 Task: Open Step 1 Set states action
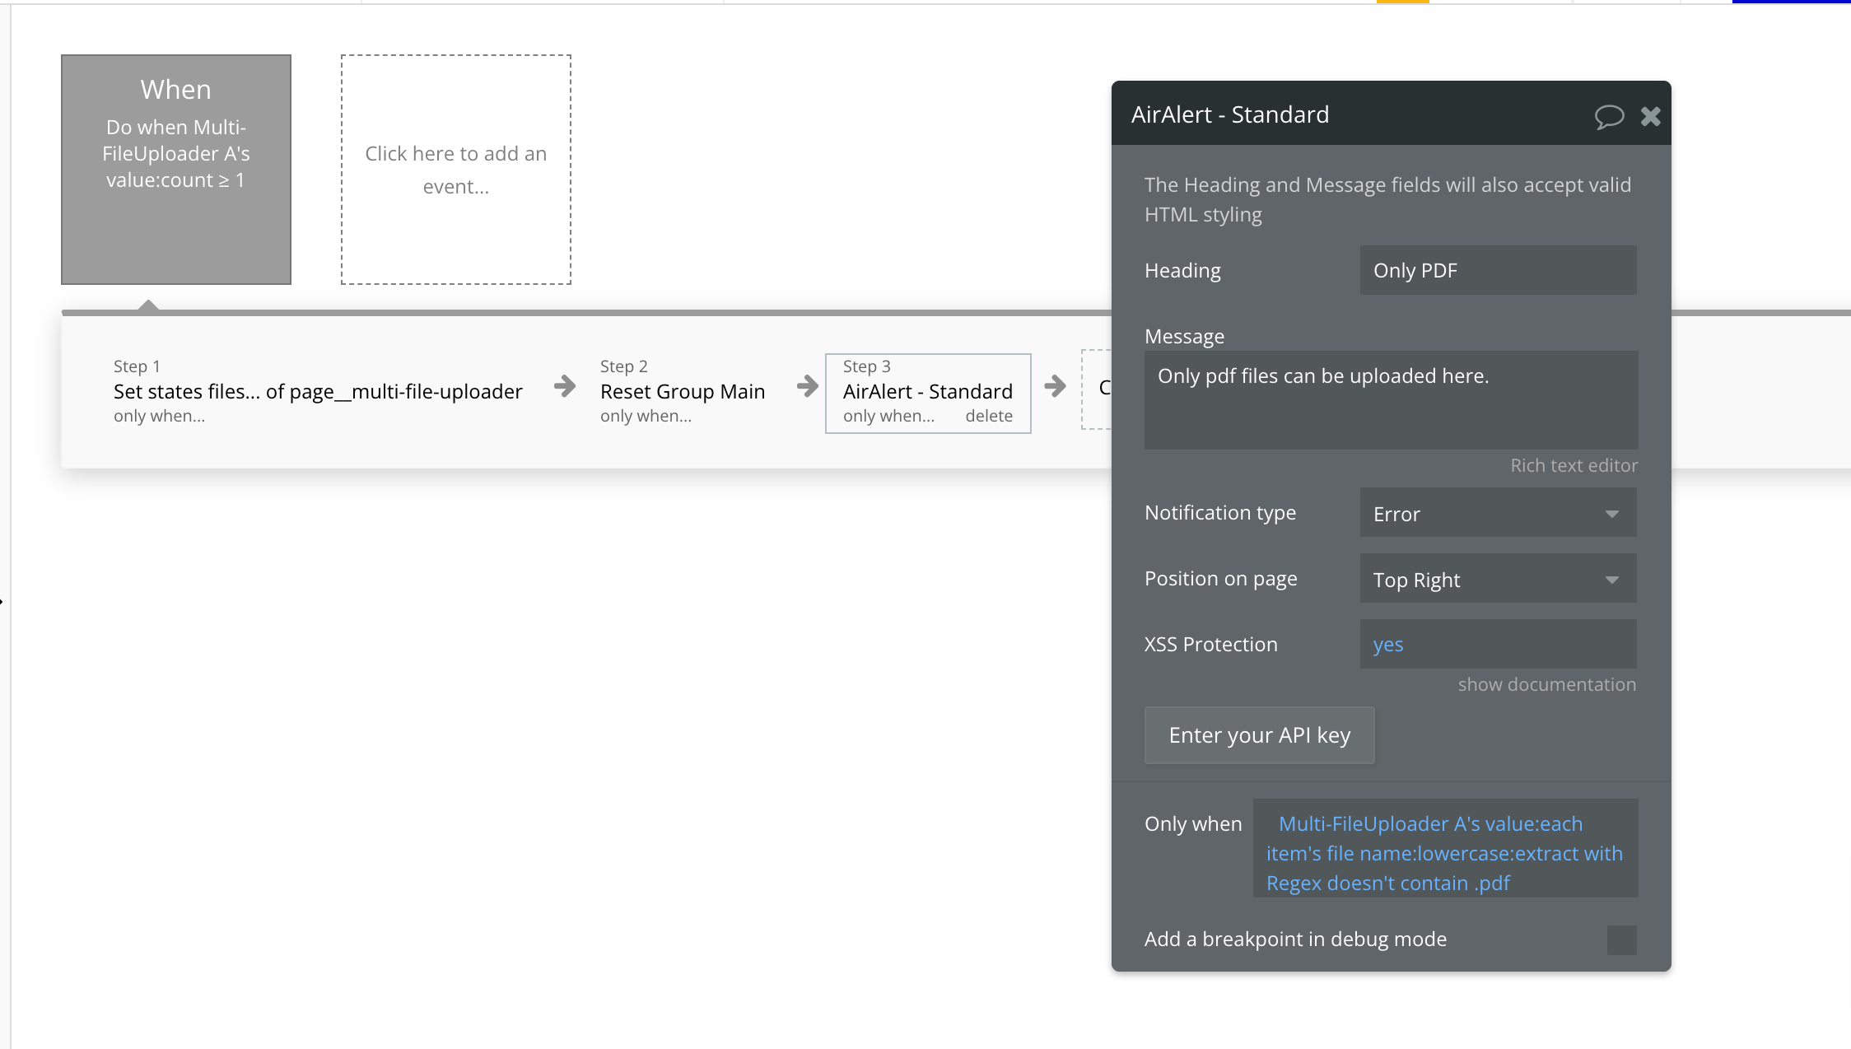click(x=318, y=392)
